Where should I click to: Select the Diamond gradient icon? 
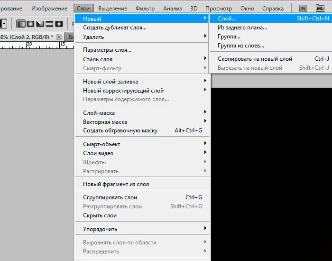pyautogui.click(x=59, y=24)
